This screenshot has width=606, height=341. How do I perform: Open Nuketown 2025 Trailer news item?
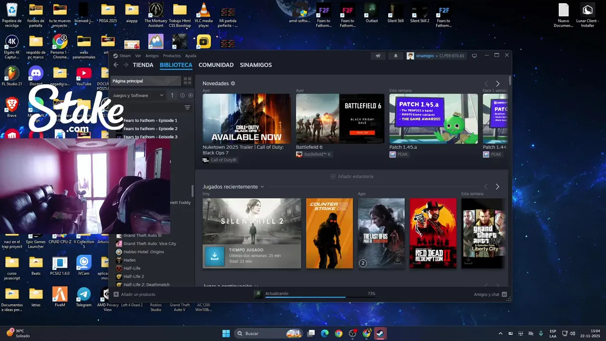[x=247, y=118]
